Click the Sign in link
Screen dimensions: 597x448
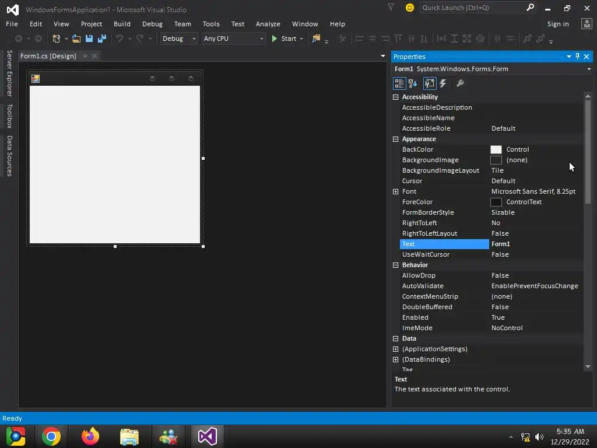558,23
